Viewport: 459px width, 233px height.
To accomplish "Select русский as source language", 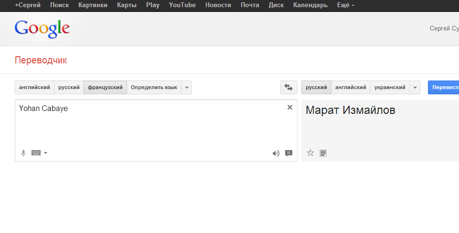I will pos(69,87).
